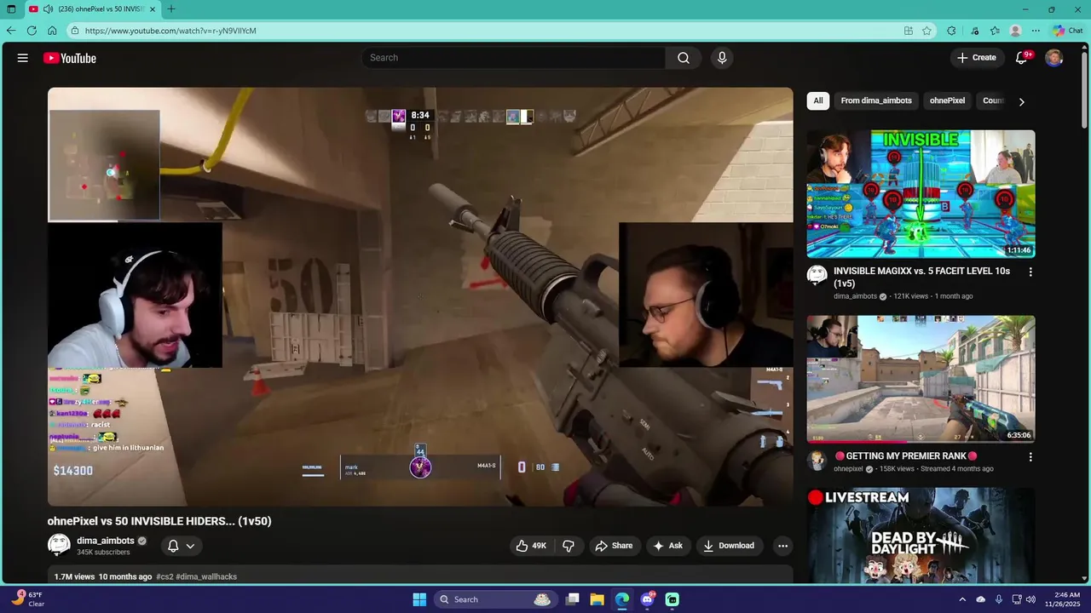Select the ohnePixel filter chip
The height and width of the screenshot is (613, 1091).
[947, 100]
